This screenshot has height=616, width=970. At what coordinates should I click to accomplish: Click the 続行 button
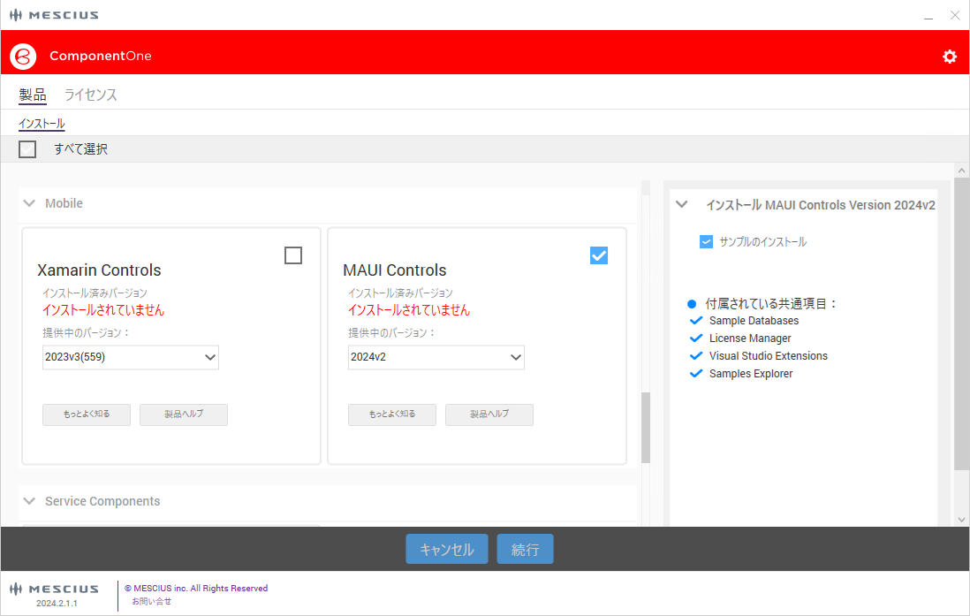click(526, 549)
